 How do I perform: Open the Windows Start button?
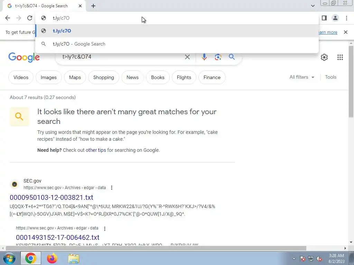[9, 258]
